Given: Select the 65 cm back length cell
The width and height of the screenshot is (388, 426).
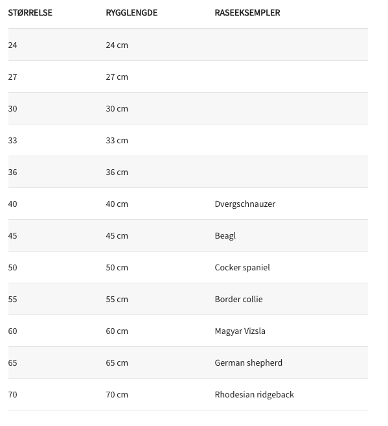Looking at the screenshot, I should (117, 363).
